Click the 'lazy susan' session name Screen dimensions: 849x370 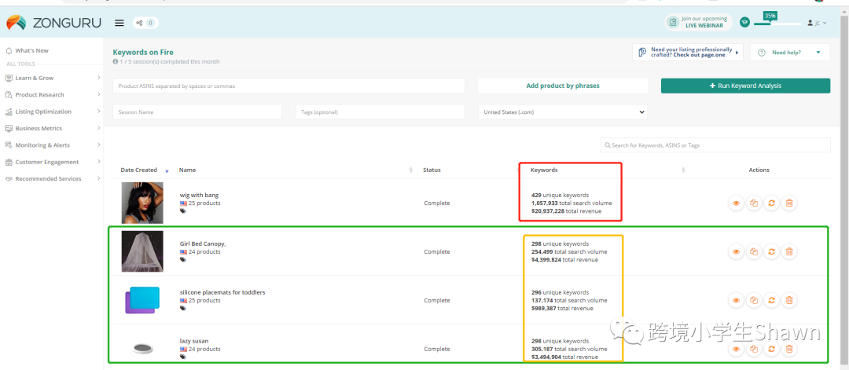click(x=194, y=341)
